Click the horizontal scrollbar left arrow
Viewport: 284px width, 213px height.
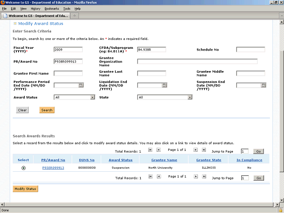tap(2, 205)
